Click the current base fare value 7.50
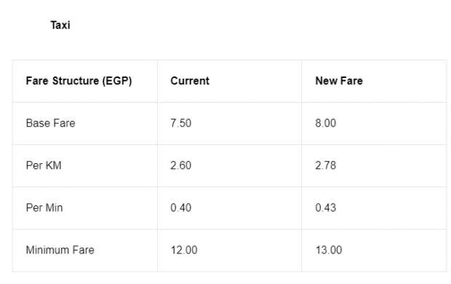 pos(180,123)
